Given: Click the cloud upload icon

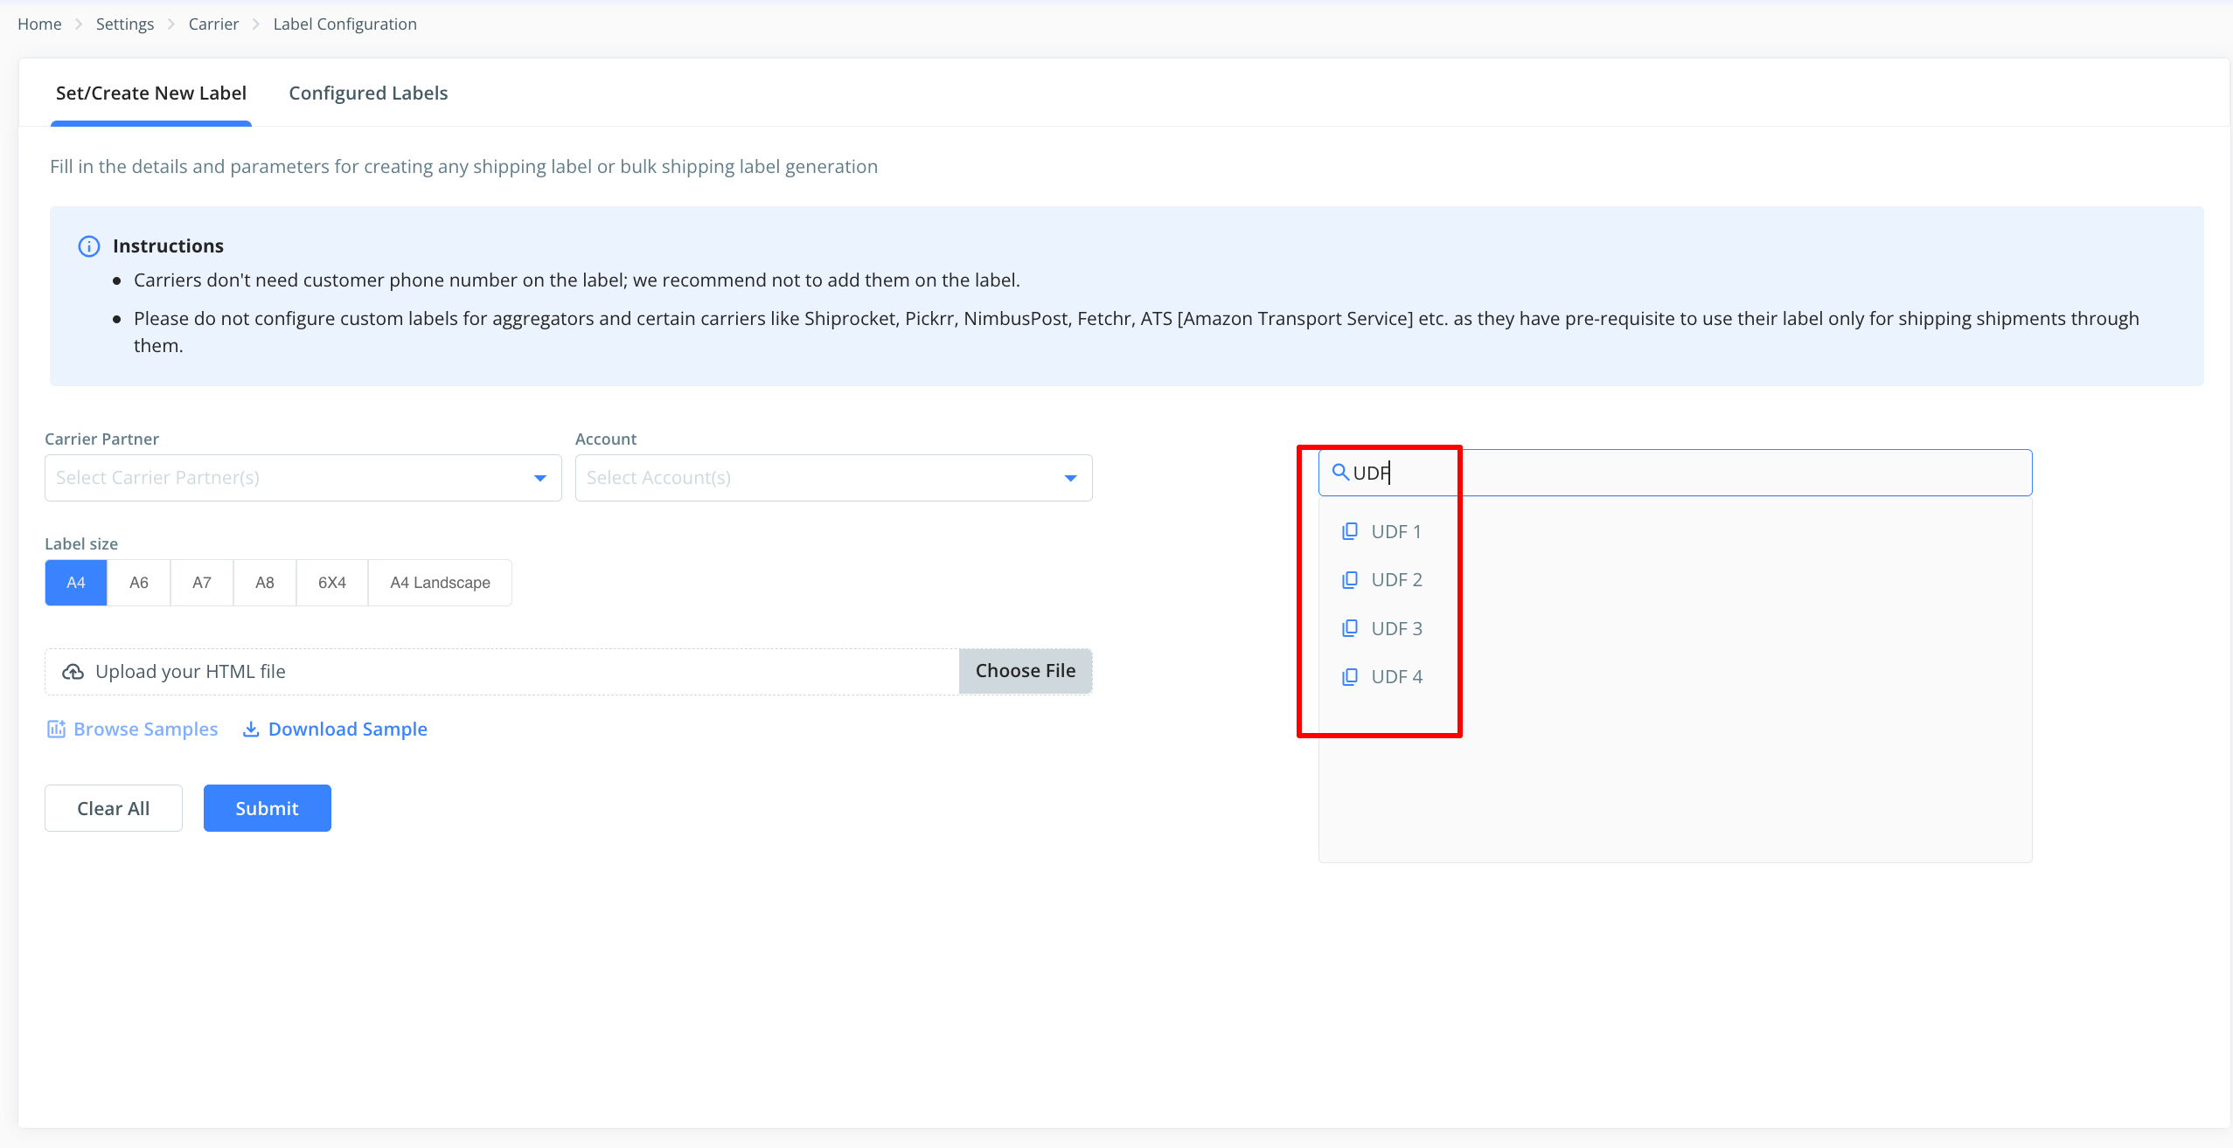Looking at the screenshot, I should coord(73,672).
